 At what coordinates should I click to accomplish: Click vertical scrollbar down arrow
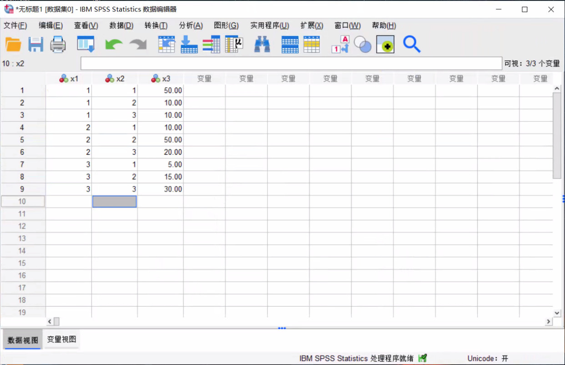click(557, 313)
